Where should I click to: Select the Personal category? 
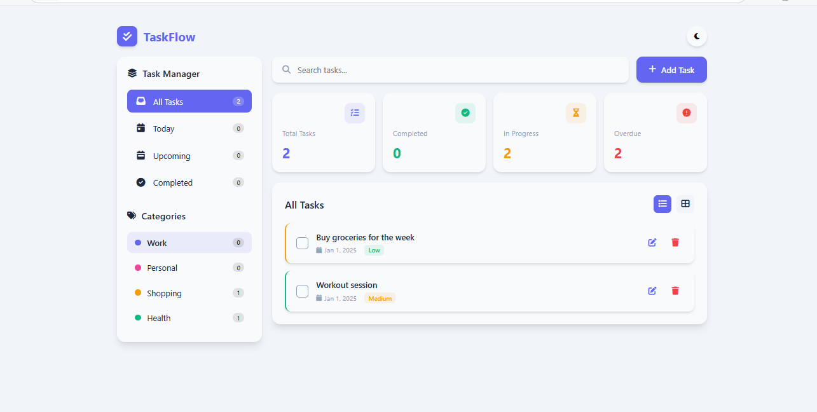tap(189, 268)
